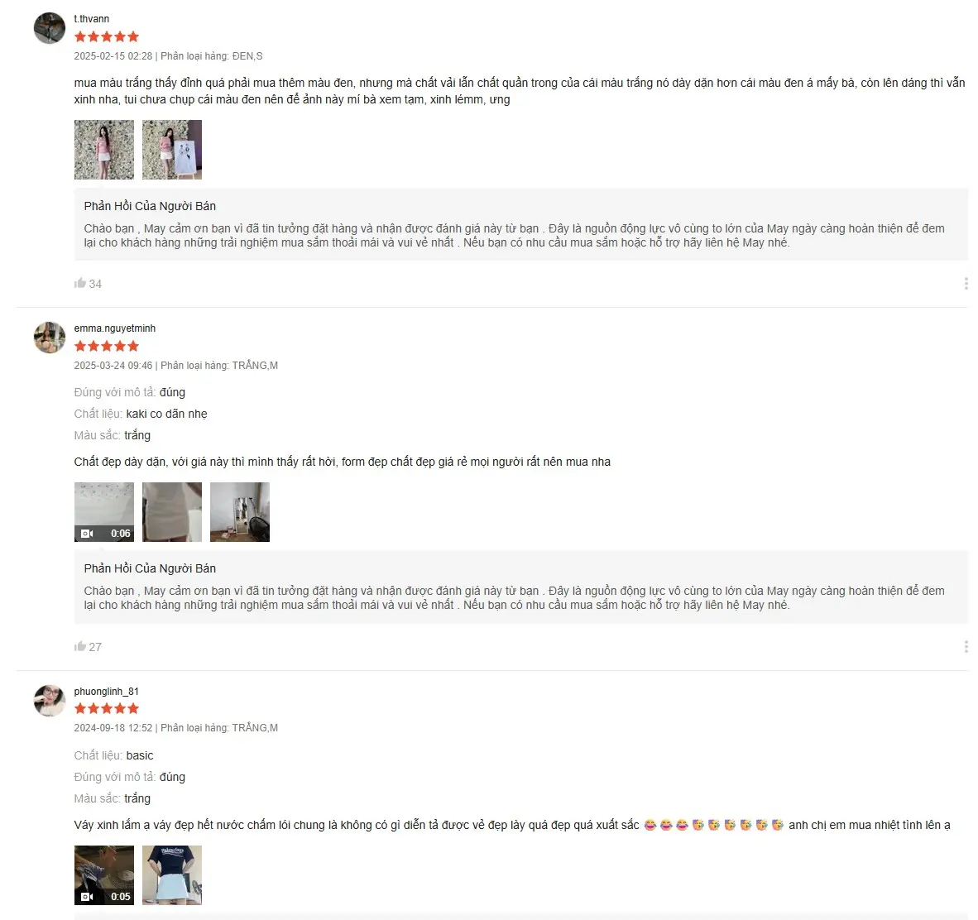Screen dimensions: 978x920
Task: Like t.thvann's review with 34 likes
Action: (79, 283)
